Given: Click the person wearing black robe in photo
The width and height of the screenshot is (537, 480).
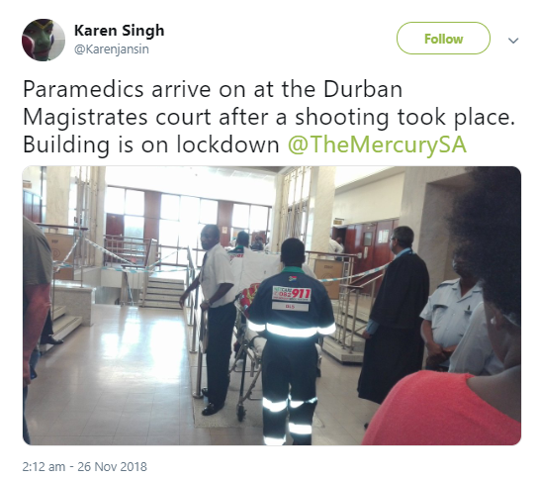Looking at the screenshot, I should point(394,314).
